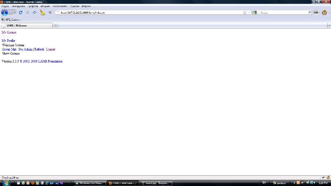
Task: Click the broom clear-history icon
Action: [42, 12]
